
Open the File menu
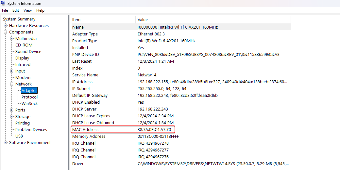[5, 10]
